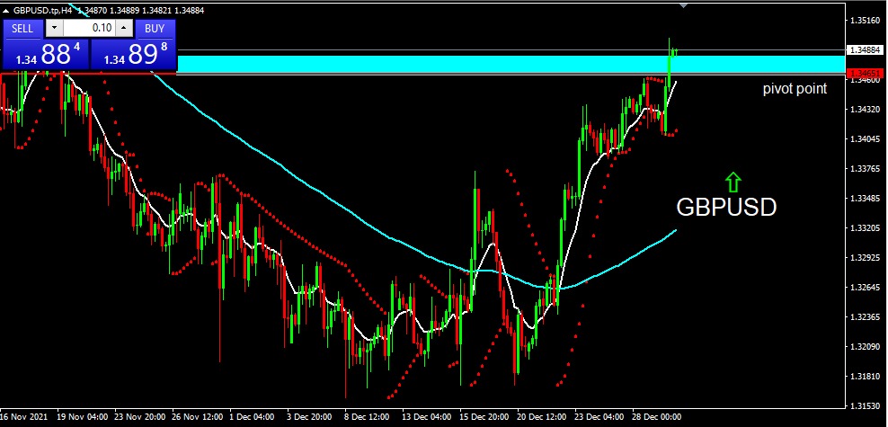Image resolution: width=888 pixels, height=427 pixels.
Task: Click the 15 Dec 20:00 time label
Action: tap(484, 417)
